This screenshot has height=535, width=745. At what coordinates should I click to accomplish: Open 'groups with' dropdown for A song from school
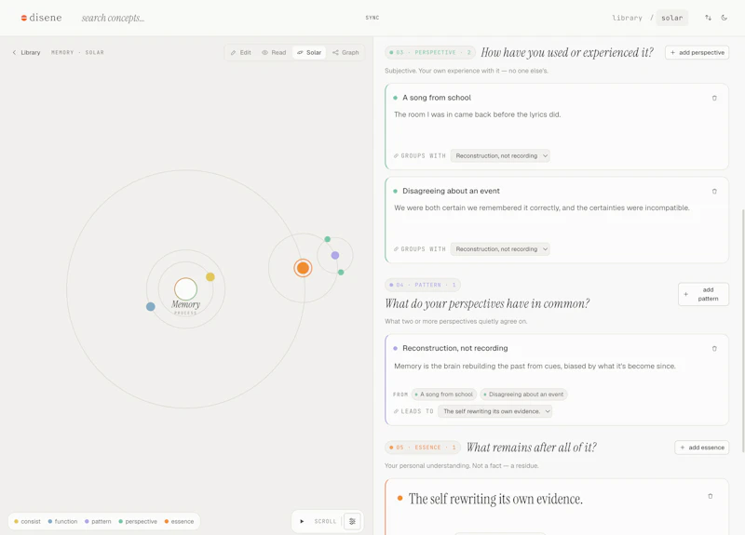[x=500, y=155]
